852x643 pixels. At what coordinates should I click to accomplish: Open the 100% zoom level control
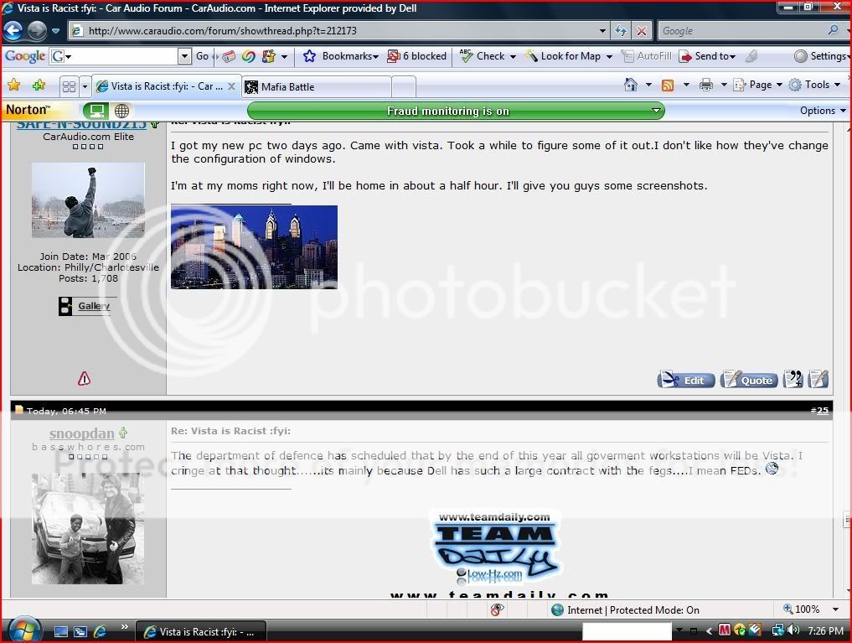pos(811,609)
